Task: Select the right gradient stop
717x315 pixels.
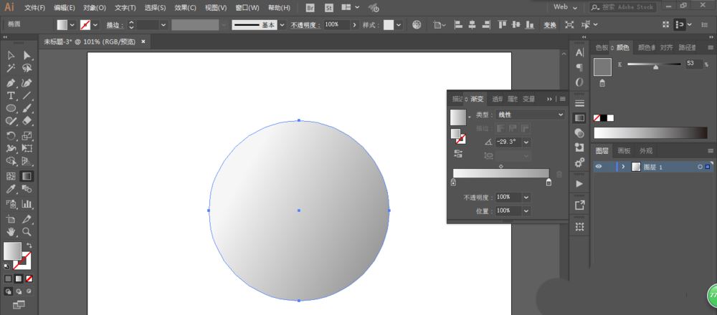Action: [x=549, y=183]
